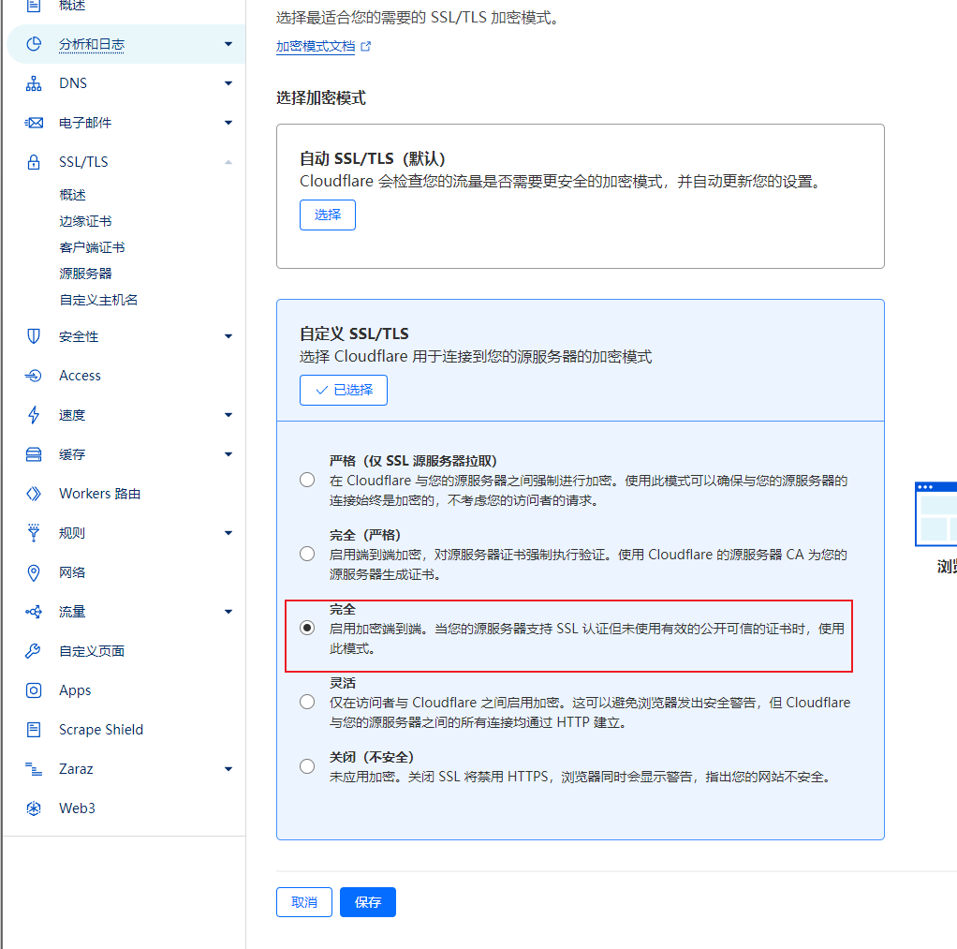Expand the 速度 menu arrow
957x949 pixels.
pyautogui.click(x=228, y=415)
